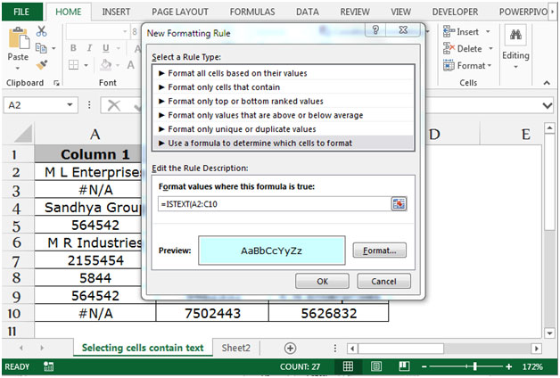Open the Delete cells dropdown
Viewport: 560px width, 378px height.
tap(490, 48)
